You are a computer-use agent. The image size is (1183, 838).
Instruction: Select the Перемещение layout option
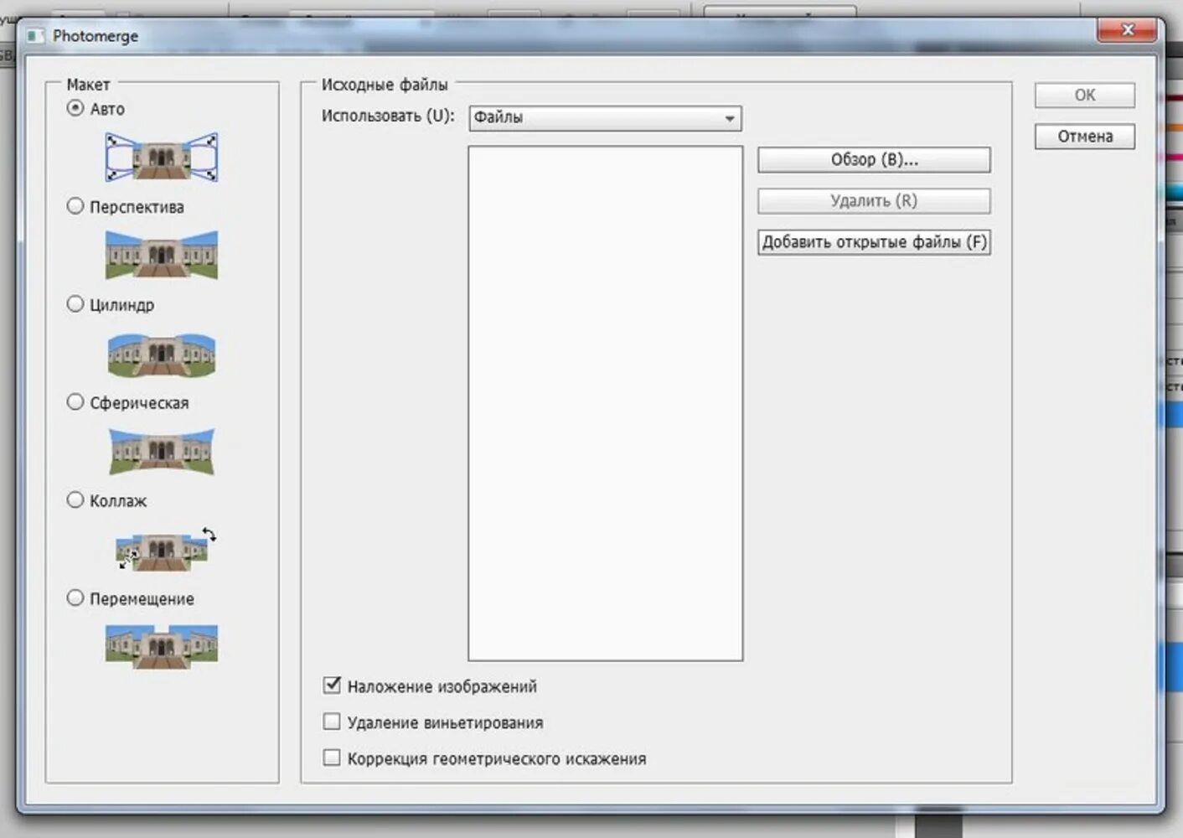(x=75, y=598)
